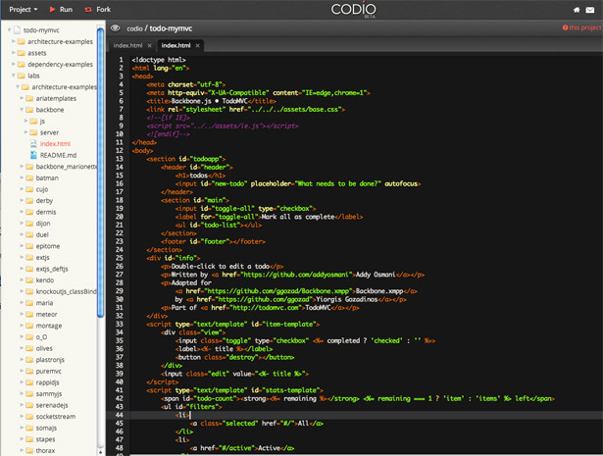Expand the assets folder

point(14,53)
